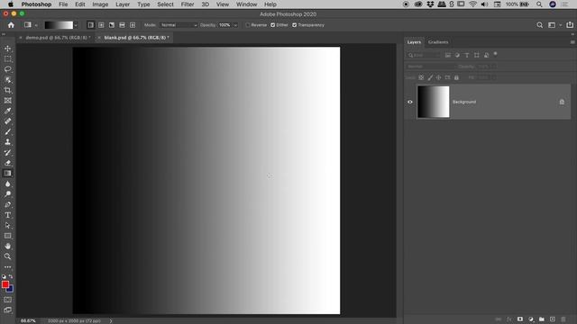Click the Home icon in options bar
The height and width of the screenshot is (324, 577).
point(11,25)
